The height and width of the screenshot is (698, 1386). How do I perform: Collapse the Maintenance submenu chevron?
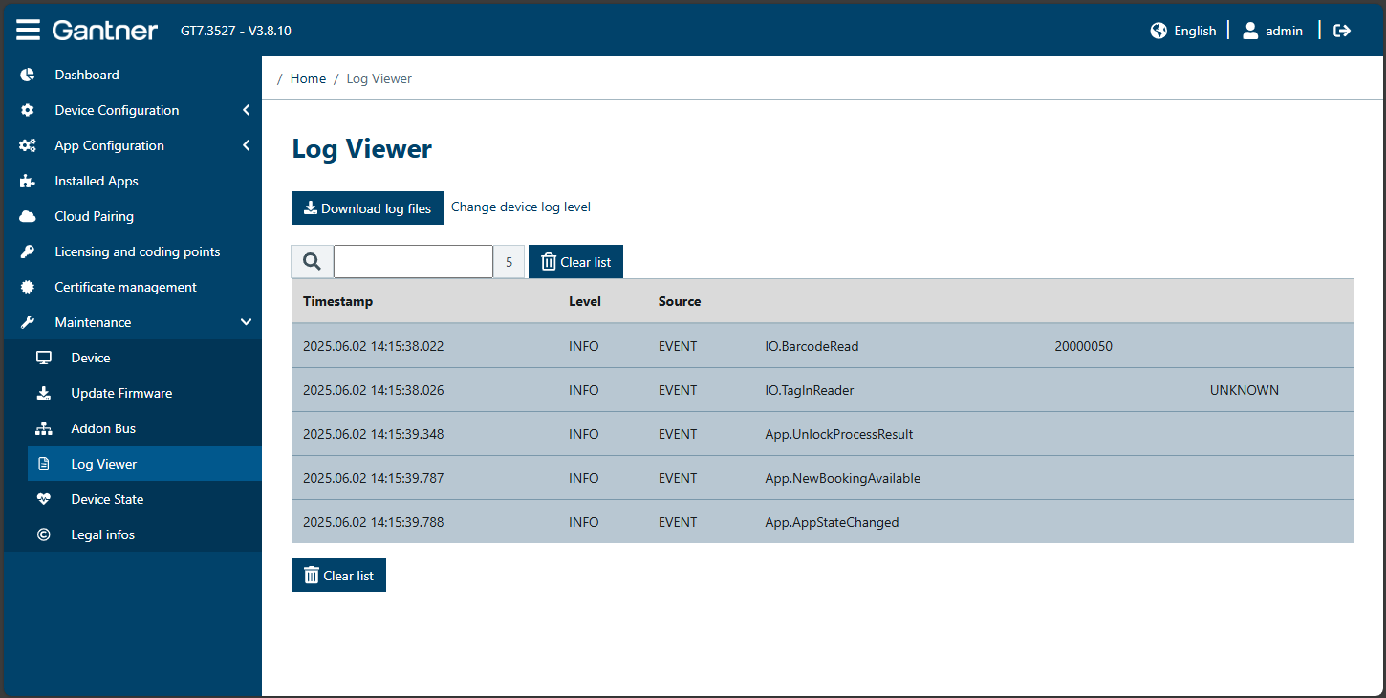(x=246, y=322)
